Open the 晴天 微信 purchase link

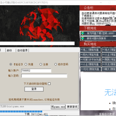(109, 69)
